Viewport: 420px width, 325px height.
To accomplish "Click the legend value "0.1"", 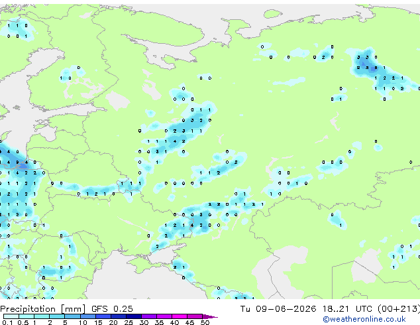I will pos(7,322).
